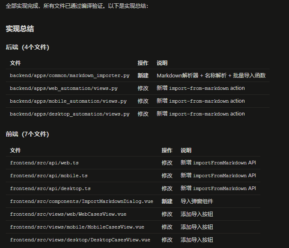Image resolution: width=289 pixels, height=248 pixels.
Task: Click 说明 header in backend table
Action: [x=162, y=63]
